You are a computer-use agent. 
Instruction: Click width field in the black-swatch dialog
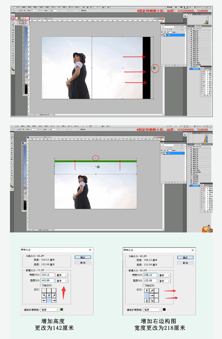(150, 275)
